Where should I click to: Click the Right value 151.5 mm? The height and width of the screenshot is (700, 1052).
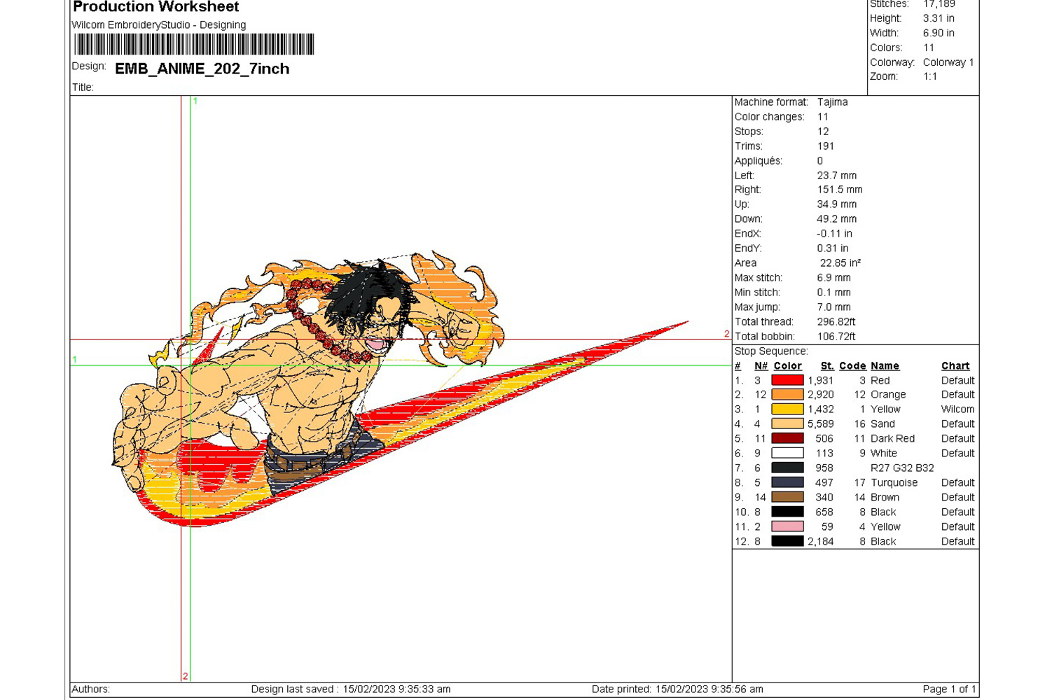[x=840, y=190]
